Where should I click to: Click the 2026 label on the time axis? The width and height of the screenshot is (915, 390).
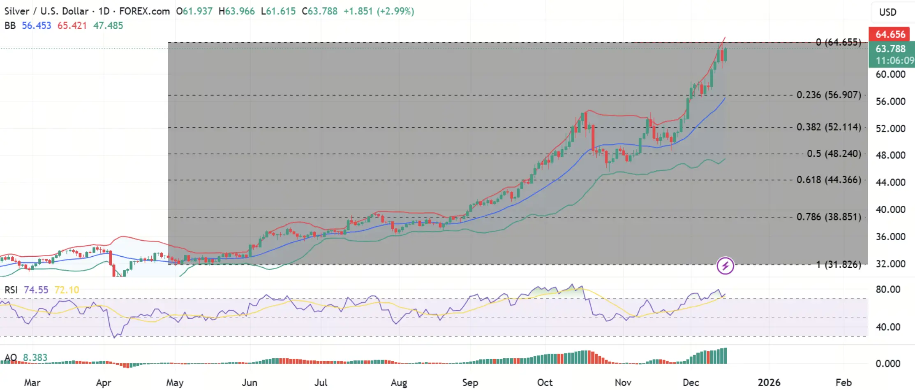pyautogui.click(x=770, y=382)
